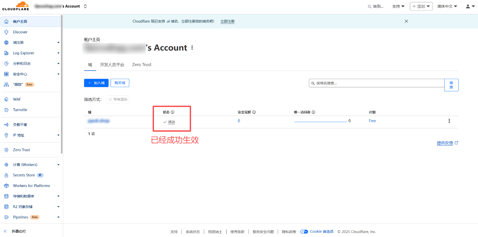
Task: Click the 加入域 button
Action: 96,83
